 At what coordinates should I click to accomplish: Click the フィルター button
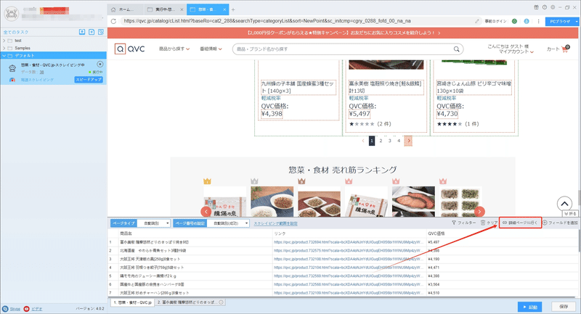pos(463,223)
